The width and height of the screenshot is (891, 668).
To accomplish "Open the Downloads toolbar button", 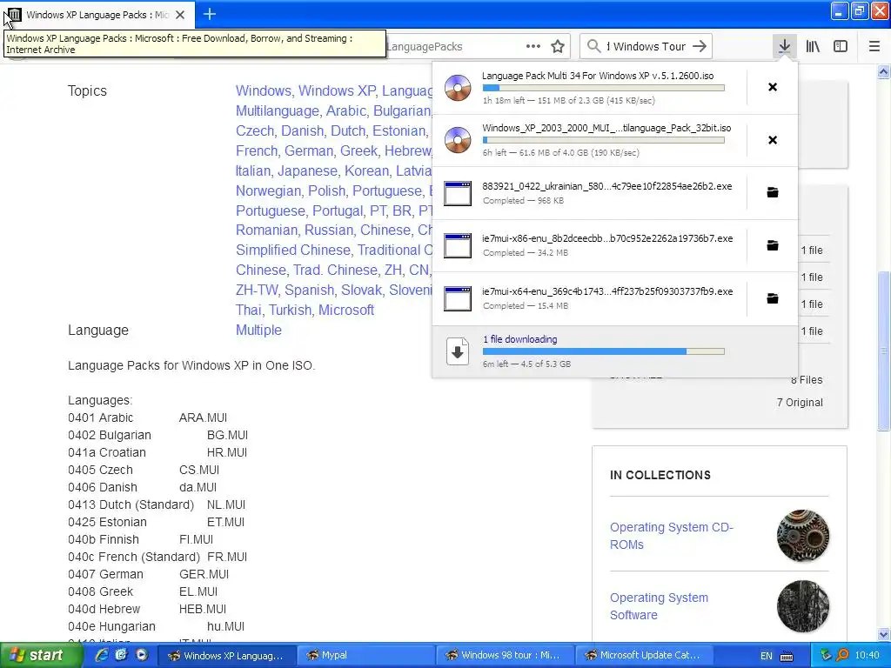I will click(x=784, y=46).
